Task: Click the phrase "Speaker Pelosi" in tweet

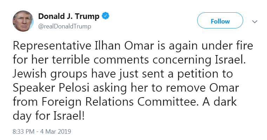Action: (x=51, y=88)
